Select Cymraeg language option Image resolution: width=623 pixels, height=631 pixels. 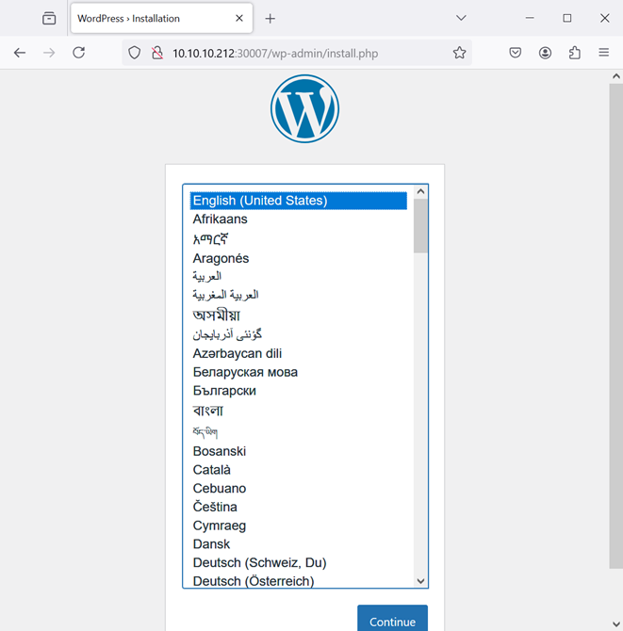(x=299, y=526)
